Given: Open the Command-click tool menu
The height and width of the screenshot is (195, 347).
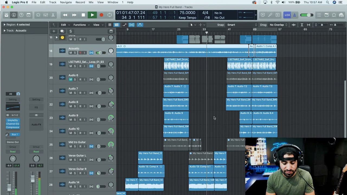Looking at the screenshot, I should click(202, 25).
